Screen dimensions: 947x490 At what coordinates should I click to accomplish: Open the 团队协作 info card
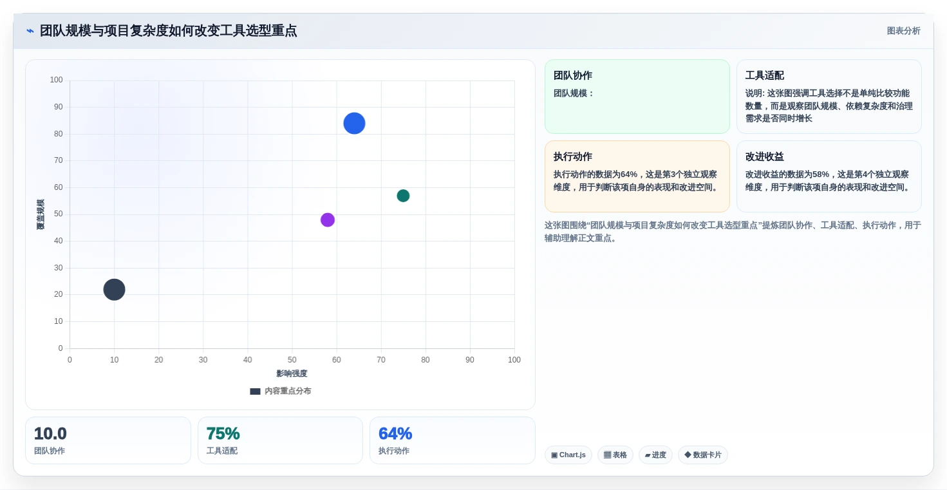[637, 97]
